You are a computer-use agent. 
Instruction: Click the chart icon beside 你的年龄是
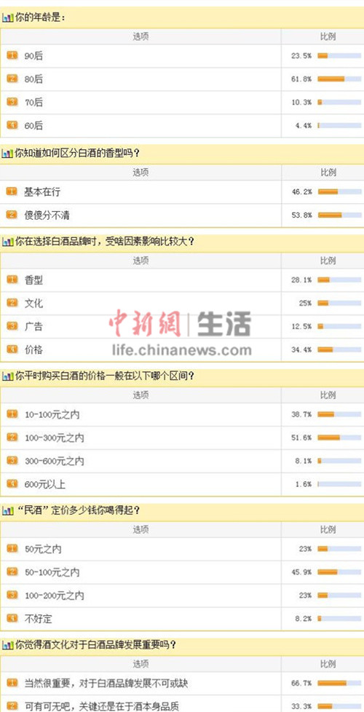click(x=8, y=19)
